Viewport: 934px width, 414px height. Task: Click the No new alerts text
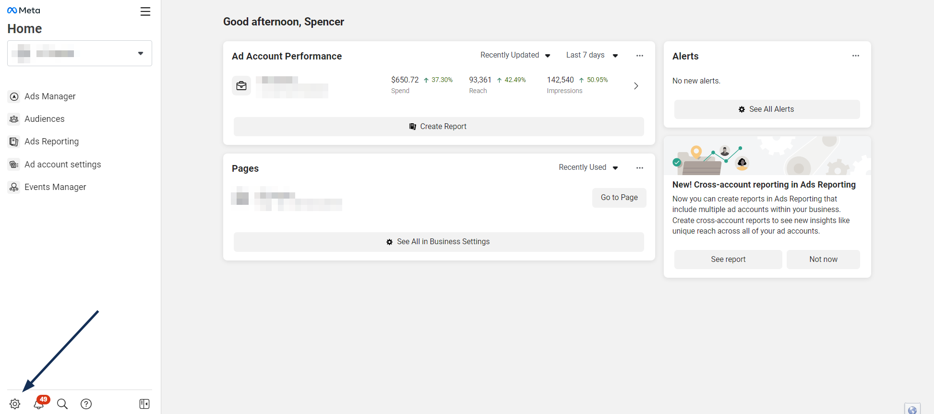[x=696, y=81]
